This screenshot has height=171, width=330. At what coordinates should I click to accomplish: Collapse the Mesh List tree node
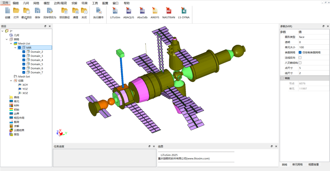tap(11, 43)
